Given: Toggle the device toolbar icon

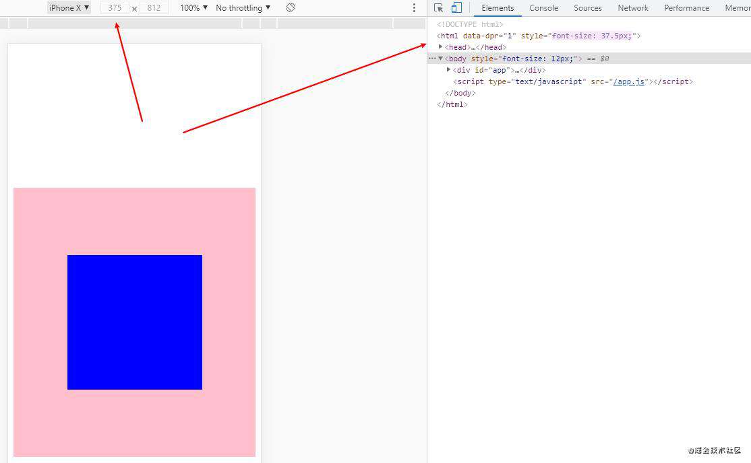Looking at the screenshot, I should [x=456, y=7].
